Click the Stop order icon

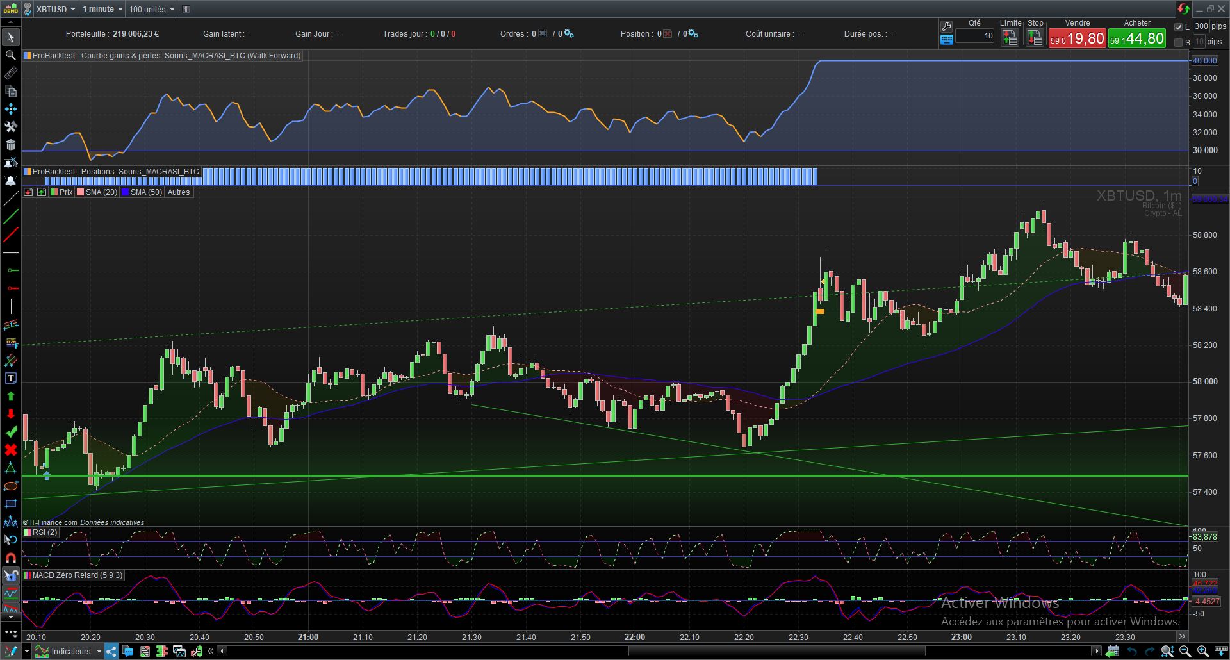click(x=1035, y=38)
